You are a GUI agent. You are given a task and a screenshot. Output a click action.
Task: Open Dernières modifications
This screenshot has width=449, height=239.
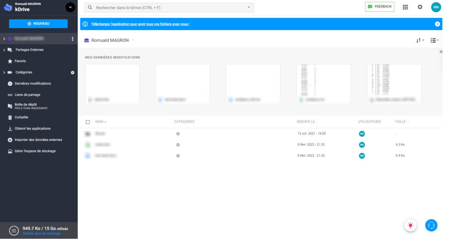[x=32, y=84]
